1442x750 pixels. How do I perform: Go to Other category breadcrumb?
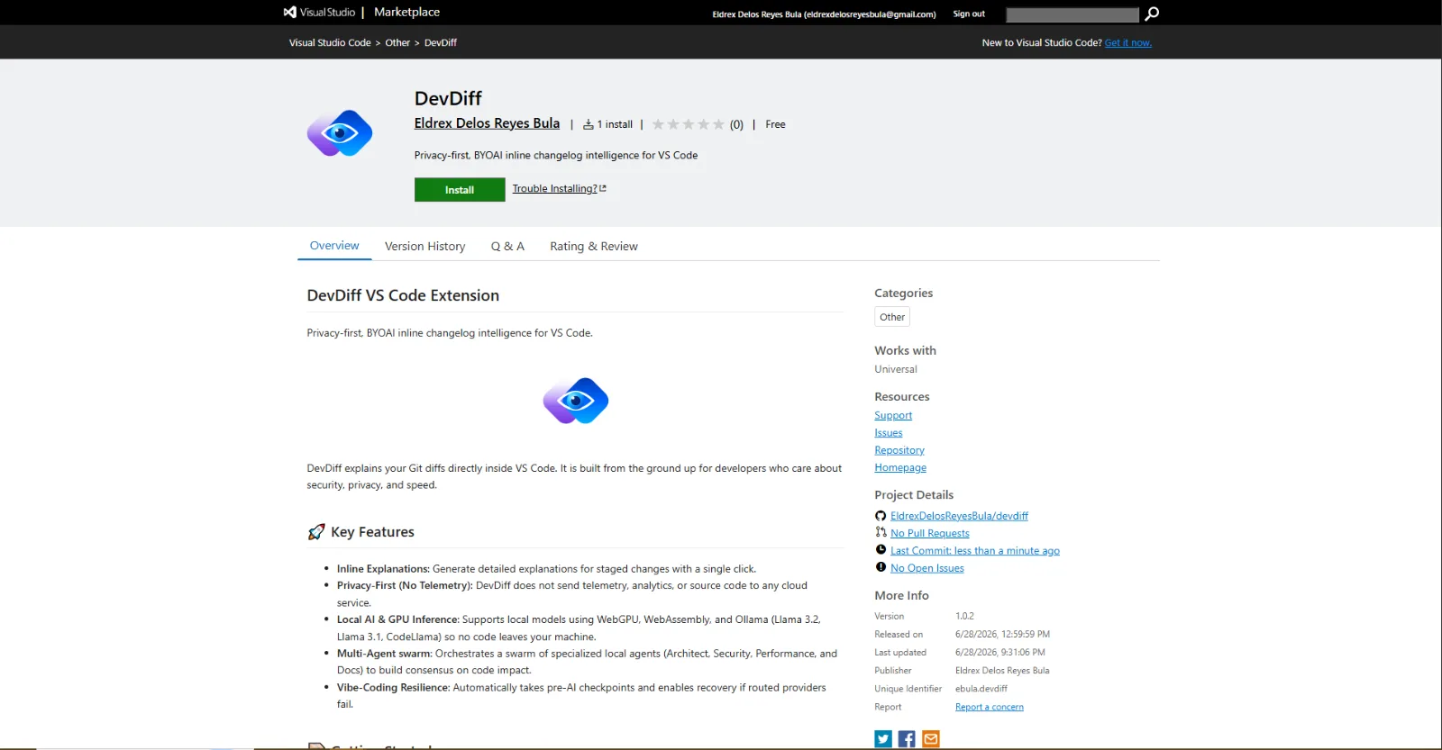[397, 42]
